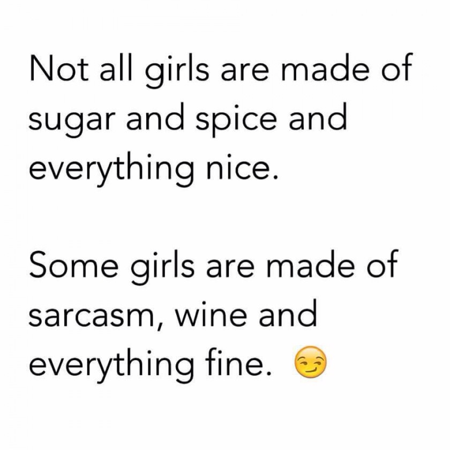This screenshot has height=450, width=450.
Task: Click the word 'Some'
Action: (74, 264)
